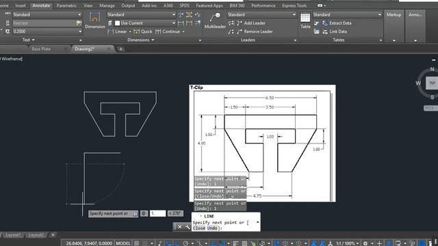Choose the Undo option in command line
This screenshot has height=246, width=438.
click(x=212, y=228)
